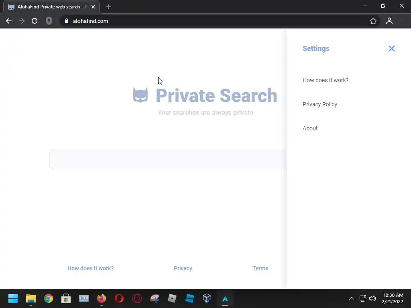Screen dimensions: 411x308
Task: Launch File Explorer from taskbar
Action: (x=31, y=298)
